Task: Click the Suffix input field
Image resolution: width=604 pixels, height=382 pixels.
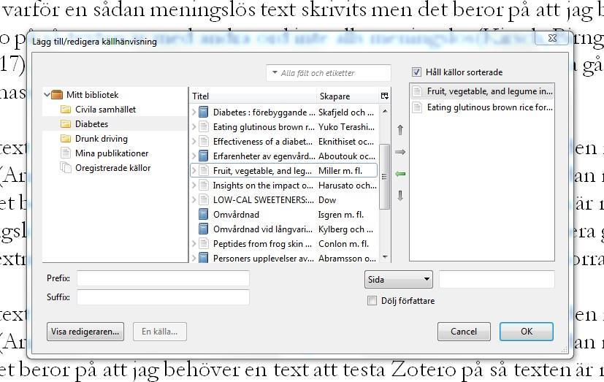Action: coord(163,297)
